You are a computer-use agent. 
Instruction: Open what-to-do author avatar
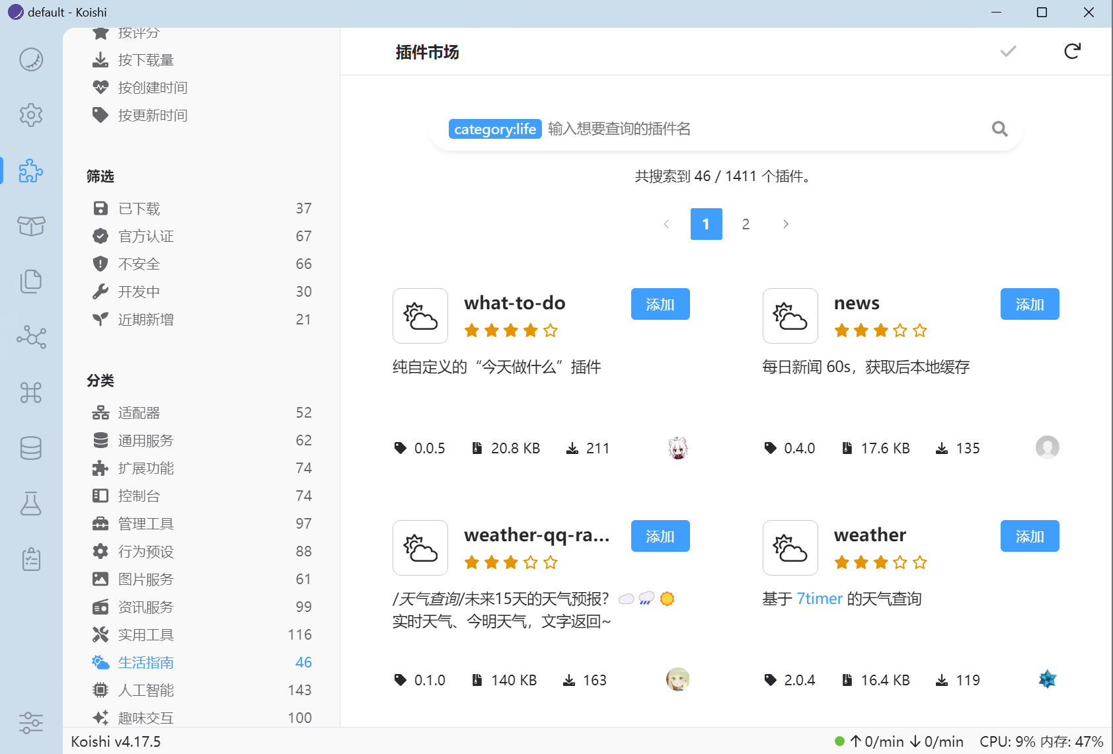point(677,448)
